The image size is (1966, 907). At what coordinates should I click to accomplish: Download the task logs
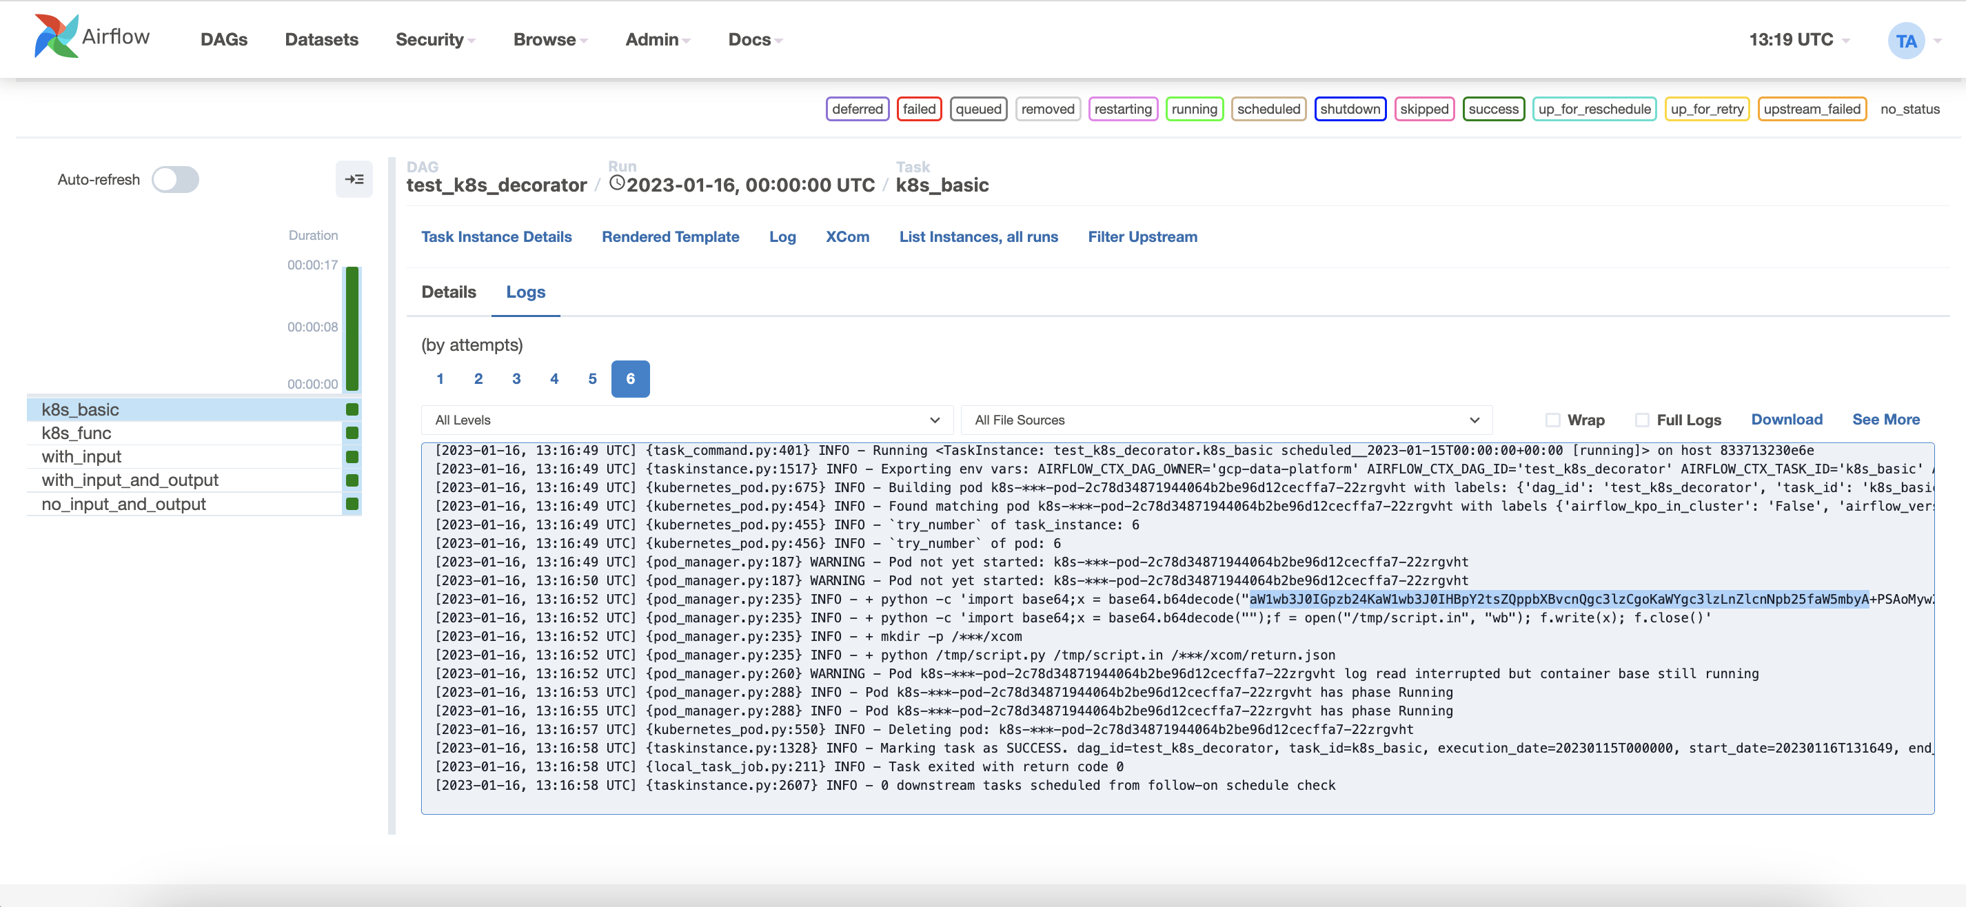[1786, 420]
